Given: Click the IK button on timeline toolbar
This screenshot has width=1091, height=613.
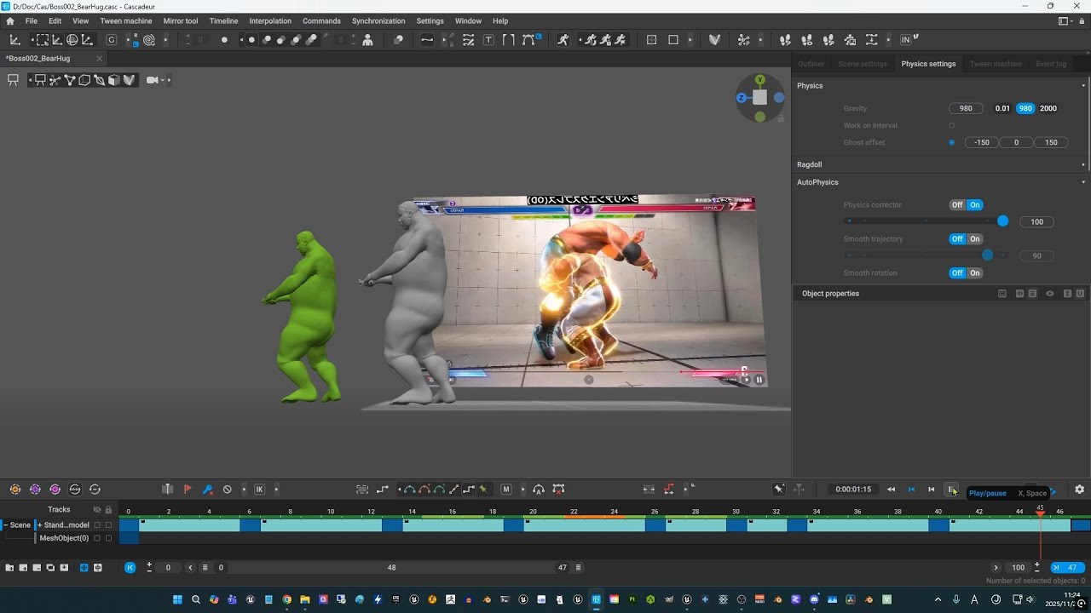Looking at the screenshot, I should [260, 490].
